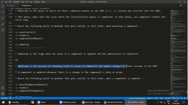
Task: Click the volume speaker tray icon
Action: pos(161,102)
